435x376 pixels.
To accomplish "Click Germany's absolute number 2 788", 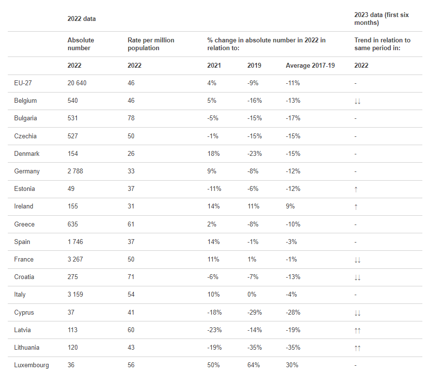I will [x=77, y=171].
